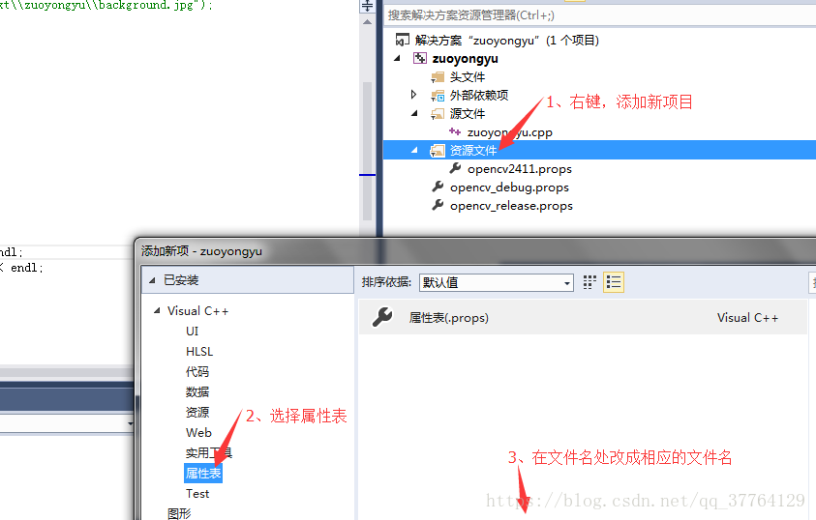Collapse the 资源文件 folder
Image resolution: width=816 pixels, height=520 pixels.
[414, 150]
